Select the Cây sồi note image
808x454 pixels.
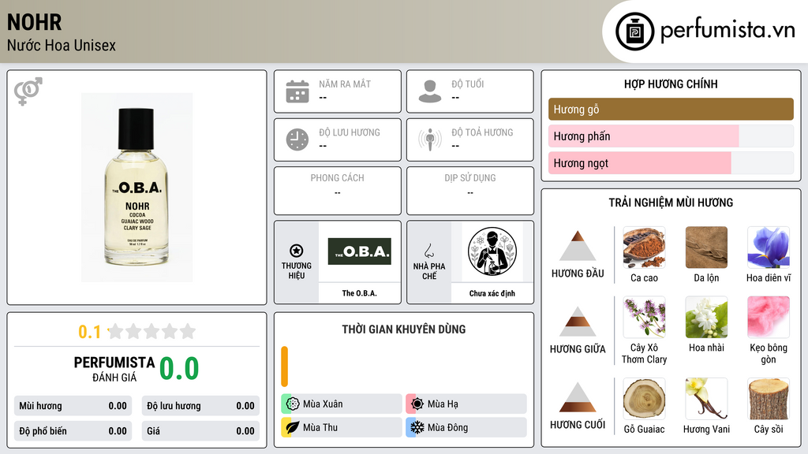point(769,399)
